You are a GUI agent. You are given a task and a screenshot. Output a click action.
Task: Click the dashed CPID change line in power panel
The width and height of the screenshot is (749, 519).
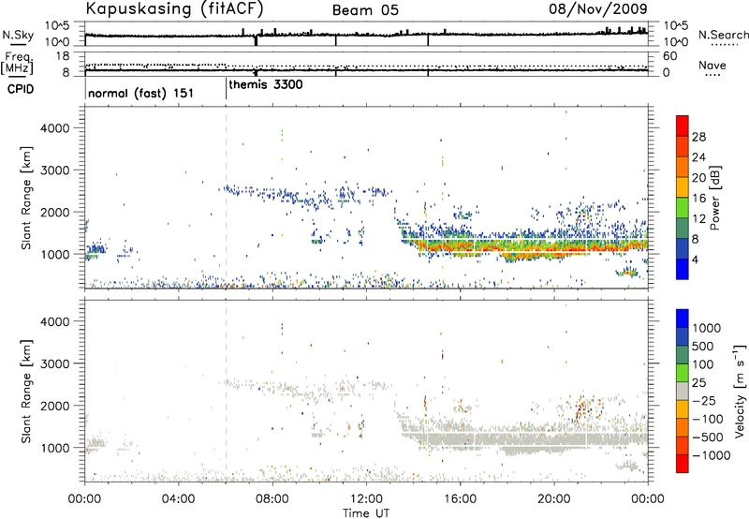226,199
